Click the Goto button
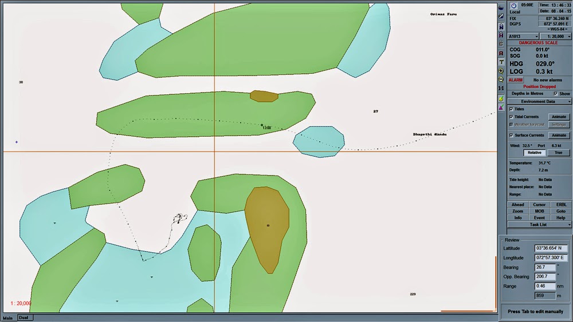The height and width of the screenshot is (322, 573). 561,211
